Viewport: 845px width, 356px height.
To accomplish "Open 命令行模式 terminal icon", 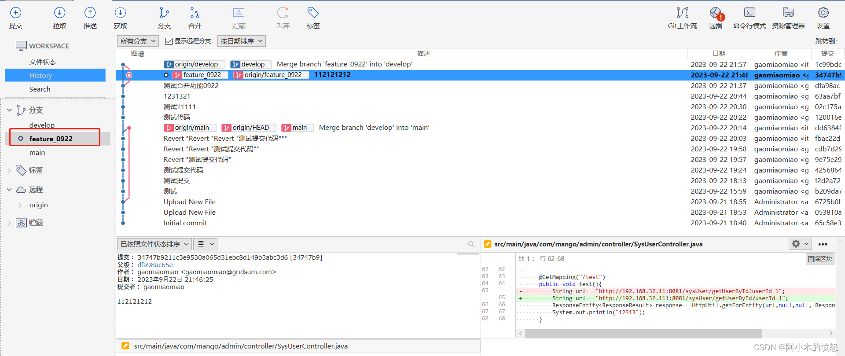I will coord(749,13).
